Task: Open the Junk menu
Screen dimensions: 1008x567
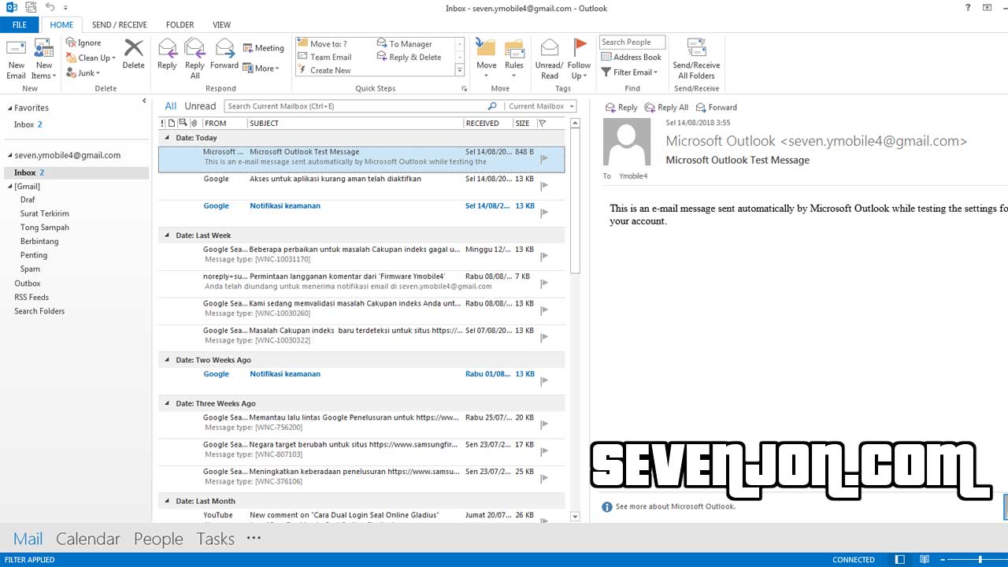Action: point(83,72)
